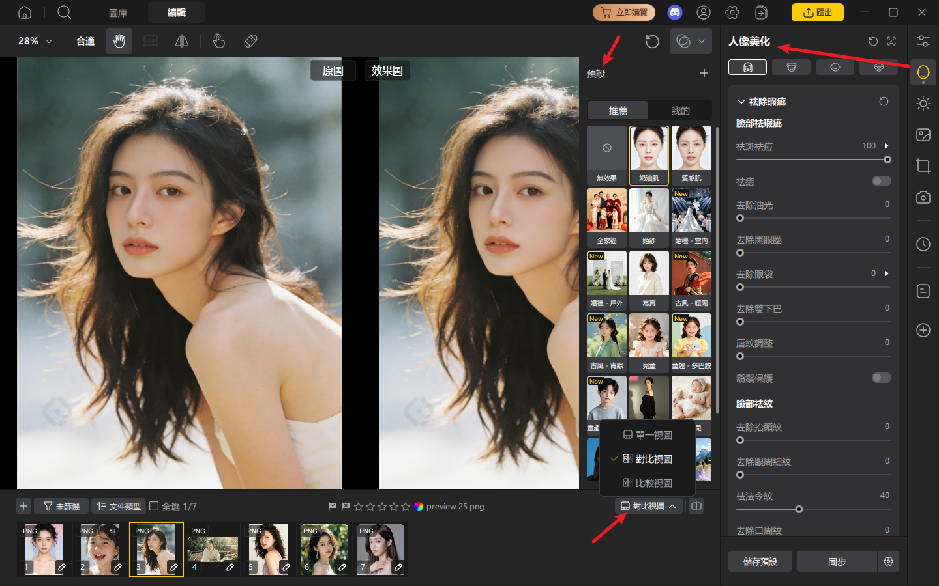Open the settings gear in title bar
This screenshot has width=939, height=586.
coord(732,12)
